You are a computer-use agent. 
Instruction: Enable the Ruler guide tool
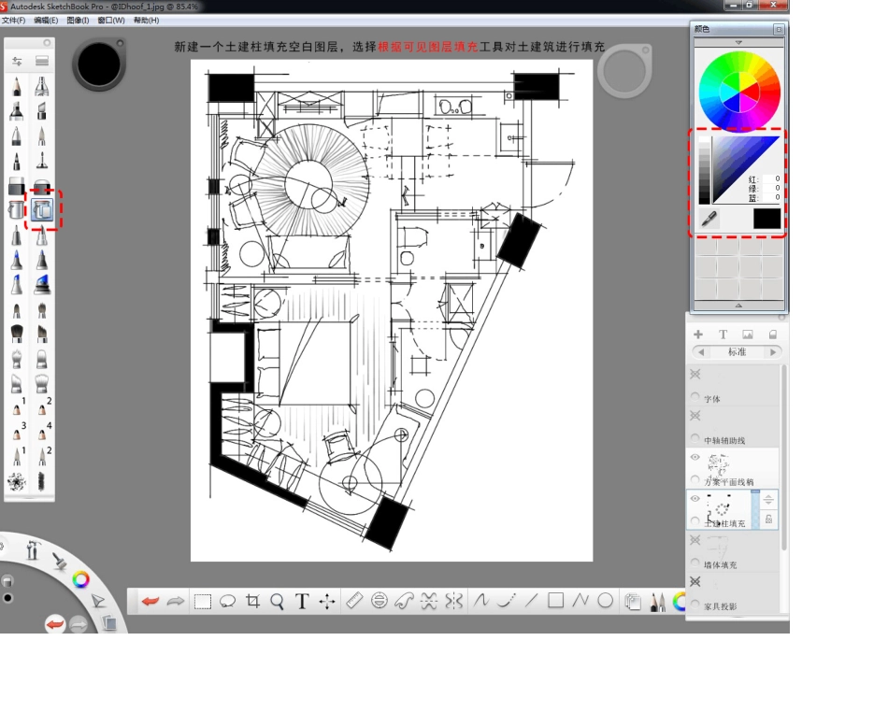tap(354, 601)
